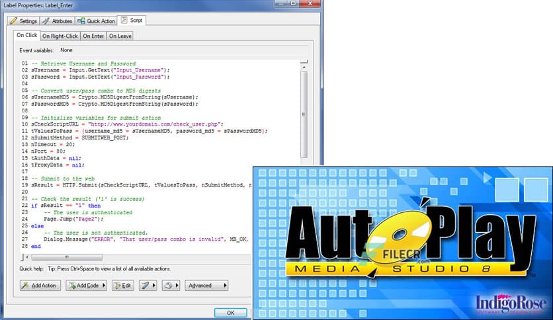
Task: Open the Quick Action tab
Action: click(x=97, y=21)
